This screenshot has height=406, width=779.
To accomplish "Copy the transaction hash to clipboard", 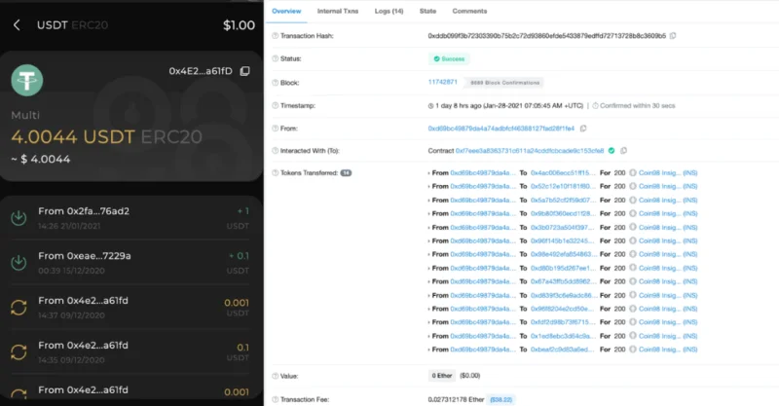I will tap(673, 36).
